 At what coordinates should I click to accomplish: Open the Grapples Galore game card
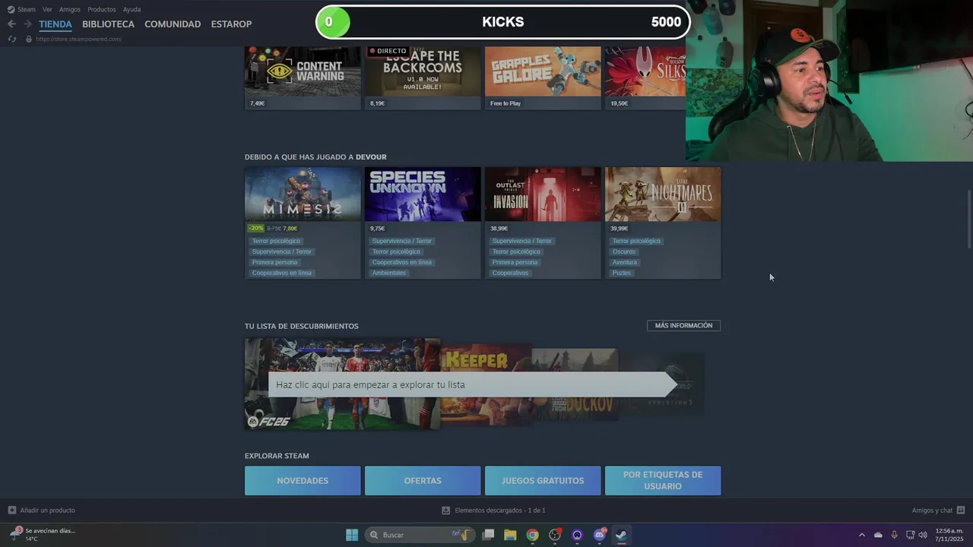[x=543, y=77]
